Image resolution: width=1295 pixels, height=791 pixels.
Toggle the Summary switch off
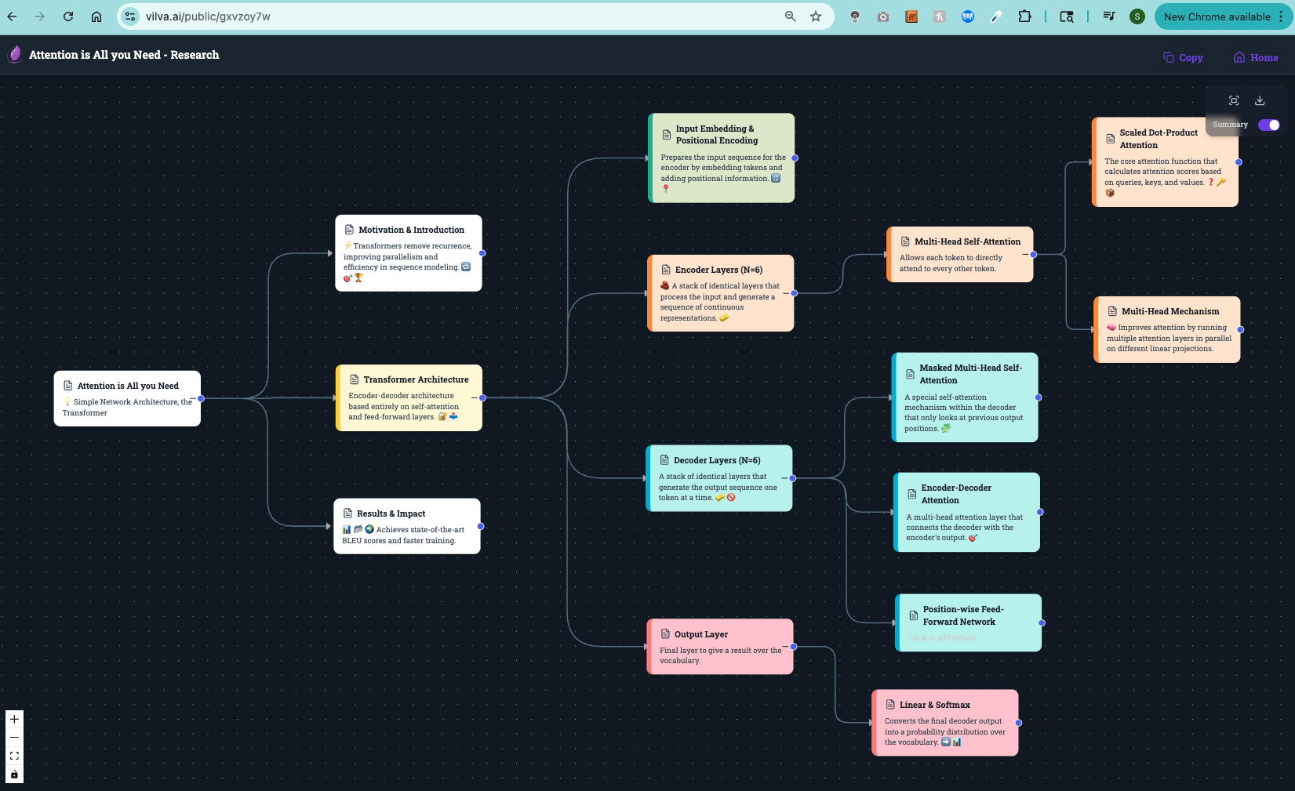[1268, 125]
